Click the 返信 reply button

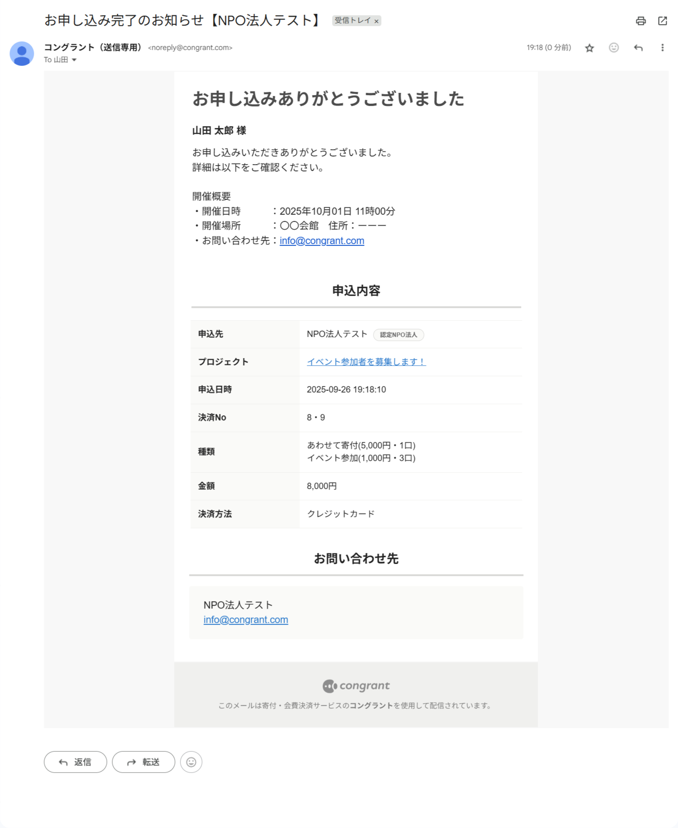click(75, 762)
